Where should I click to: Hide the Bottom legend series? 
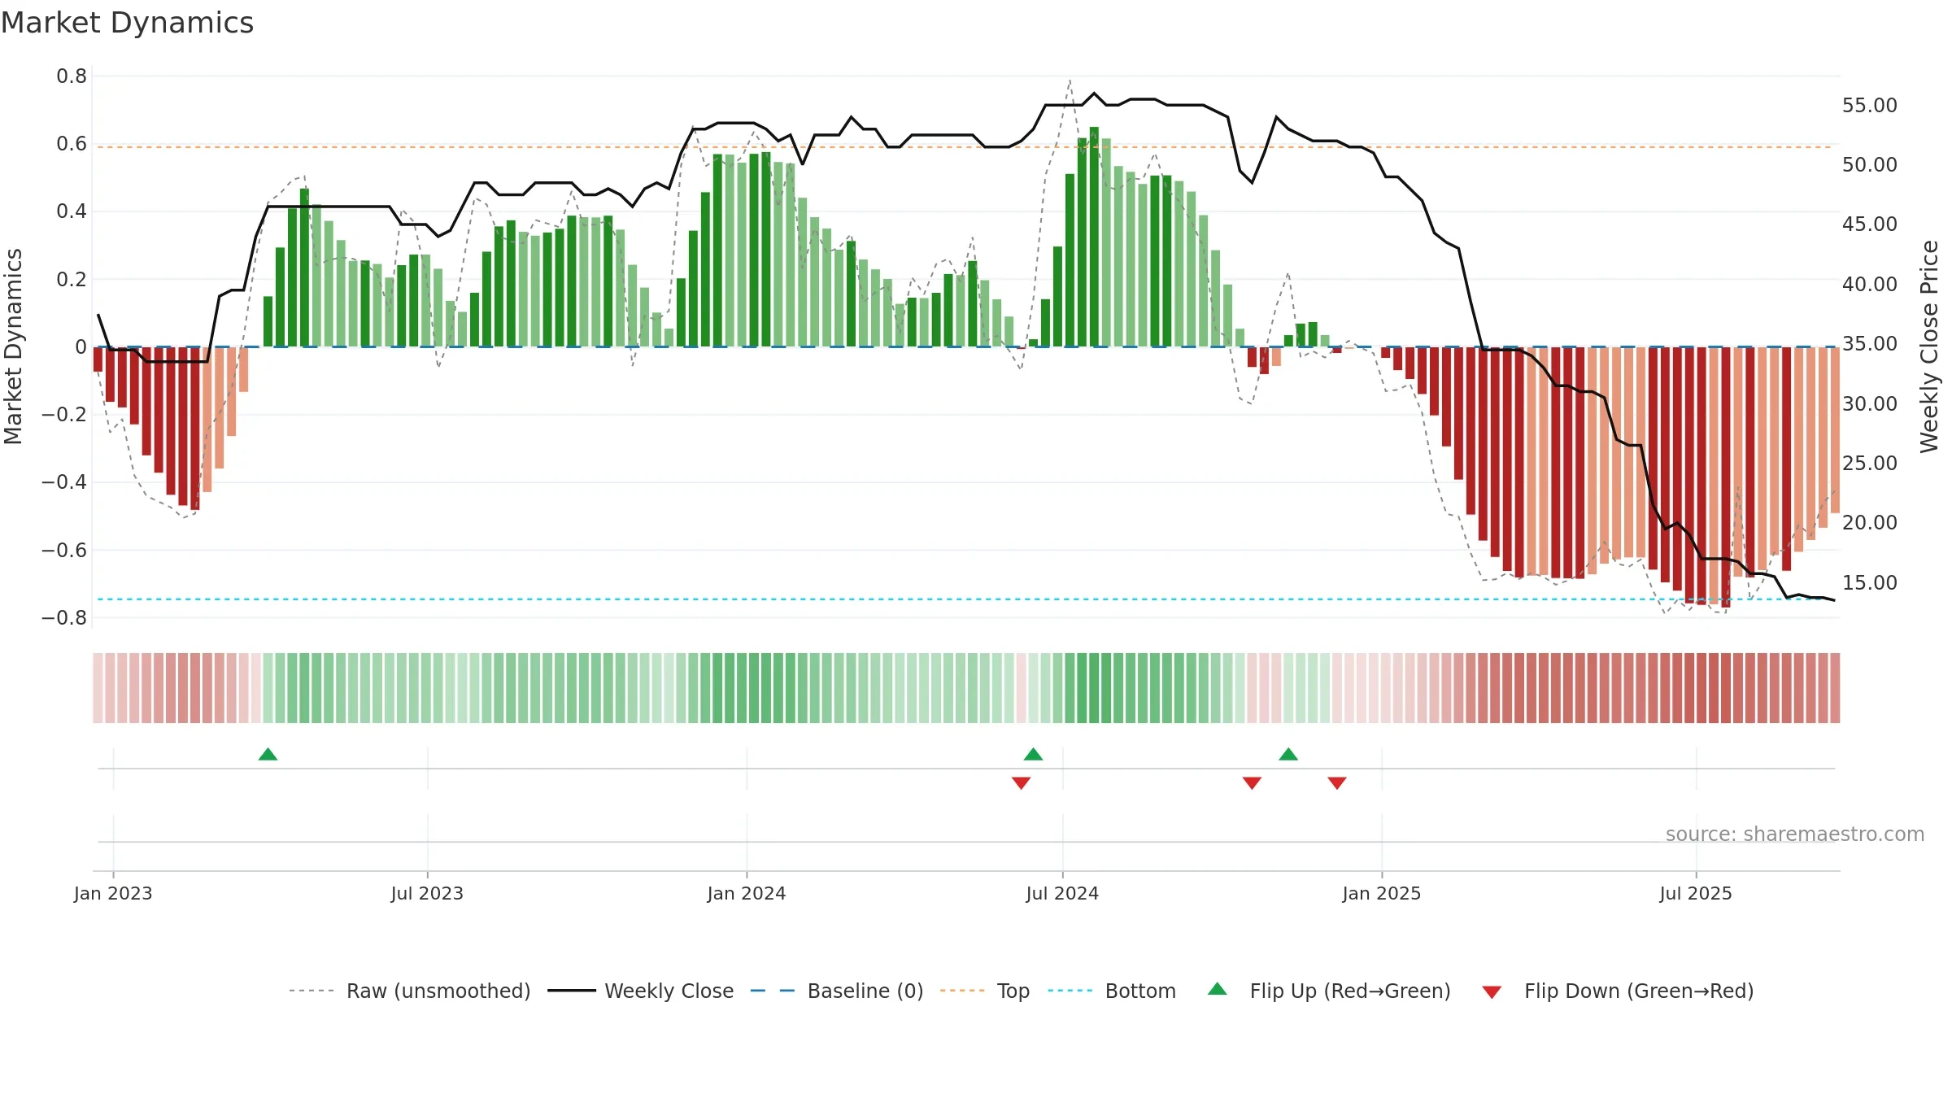coord(1111,991)
